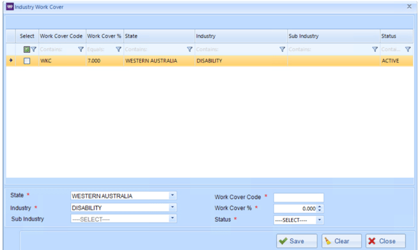Expand the Status SELECT dropdown
This screenshot has height=250, width=420.
coord(319,220)
